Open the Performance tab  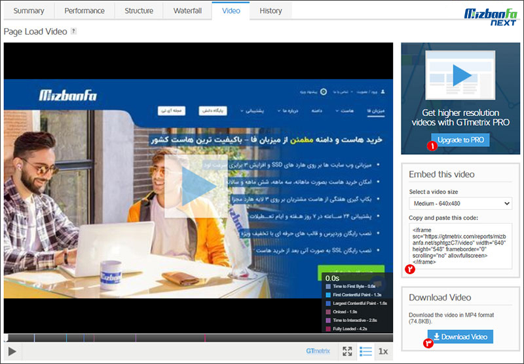(84, 10)
